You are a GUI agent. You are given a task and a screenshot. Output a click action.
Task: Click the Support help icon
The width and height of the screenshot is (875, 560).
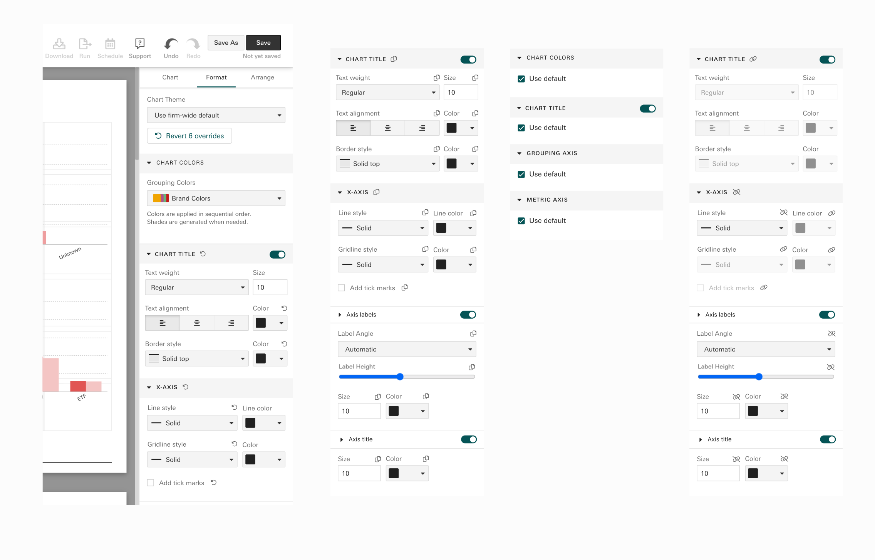pos(140,44)
